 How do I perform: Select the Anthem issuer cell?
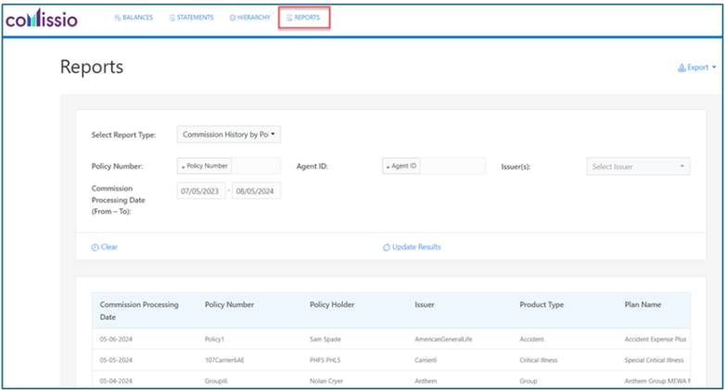(426, 382)
